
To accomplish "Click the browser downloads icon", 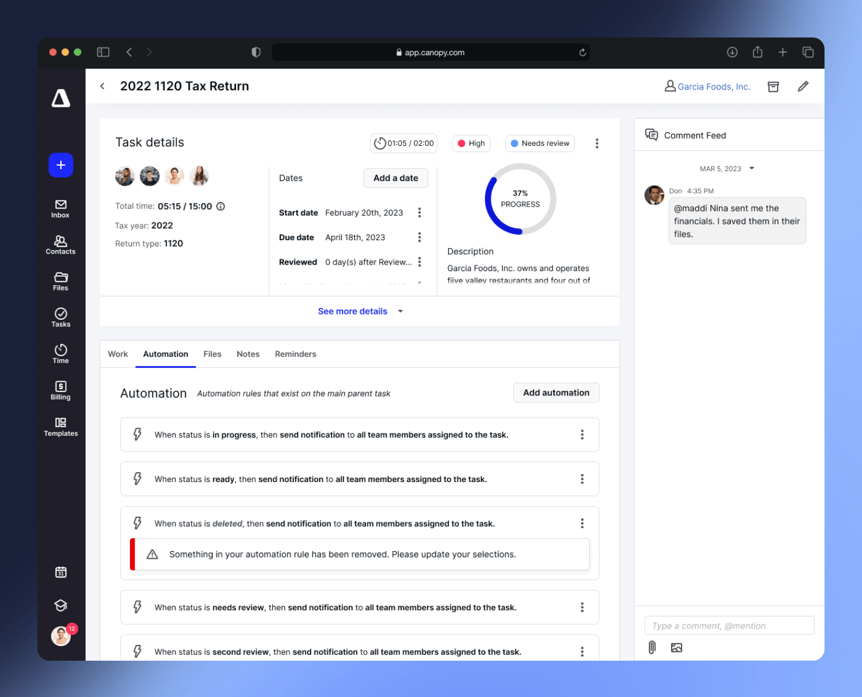I will pyautogui.click(x=732, y=52).
